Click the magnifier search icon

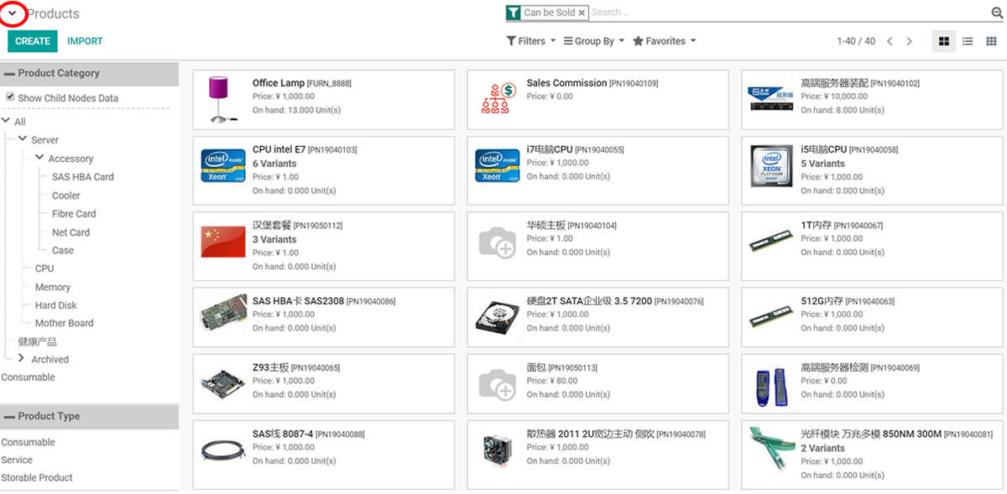click(x=997, y=13)
